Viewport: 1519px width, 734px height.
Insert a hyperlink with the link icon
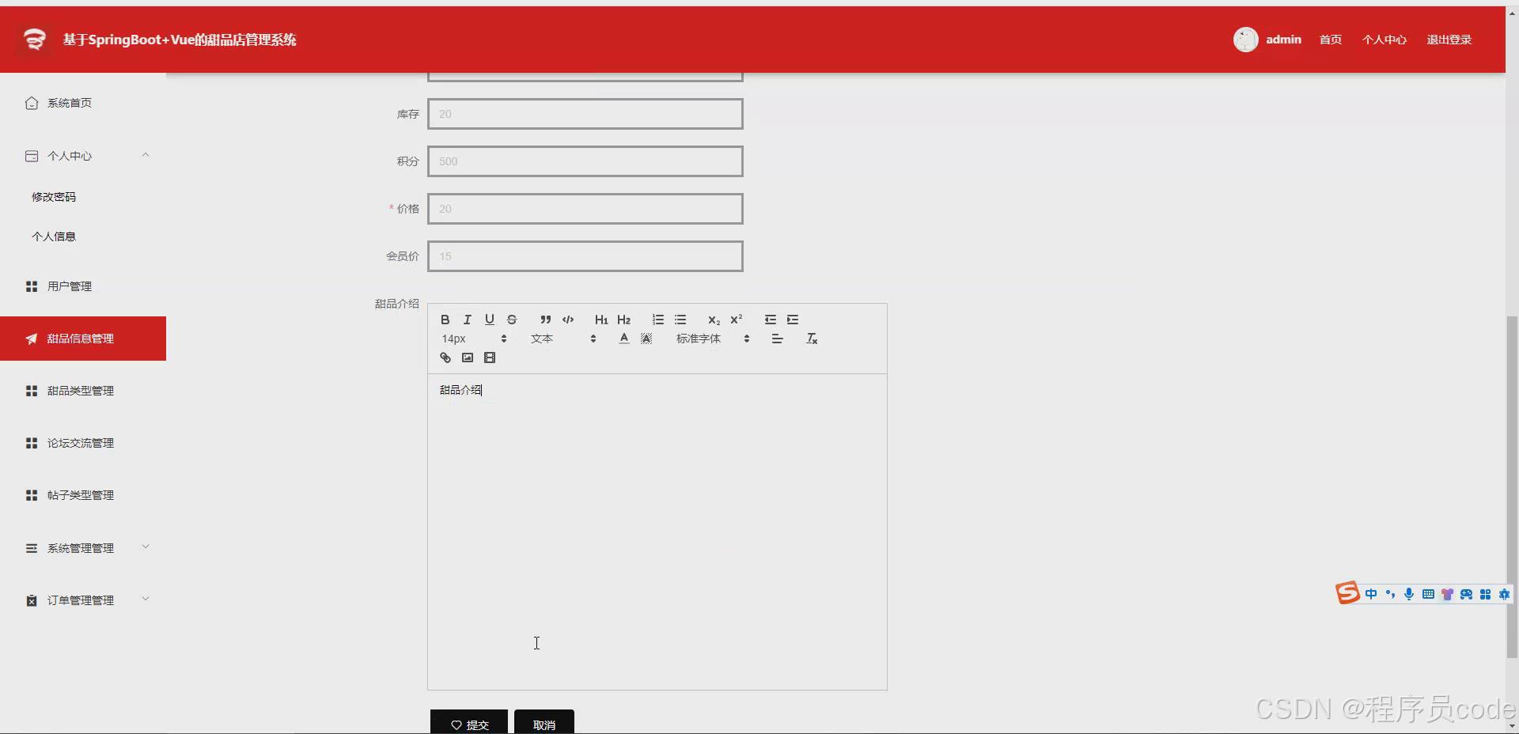coord(445,358)
